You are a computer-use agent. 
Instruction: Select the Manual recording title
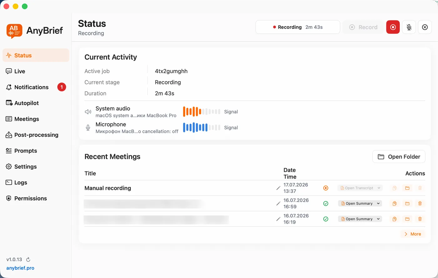[x=108, y=188]
